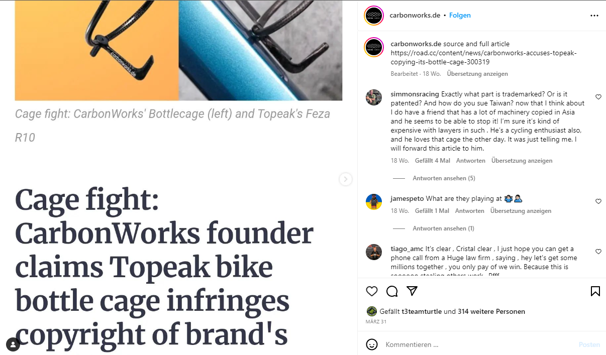The image size is (606, 355).
Task: Reply to simmonsracing's comment via Antworten
Action: (470, 161)
